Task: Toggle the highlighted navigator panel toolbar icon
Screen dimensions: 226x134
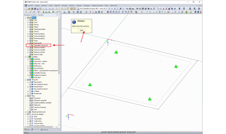Action: coord(71,9)
